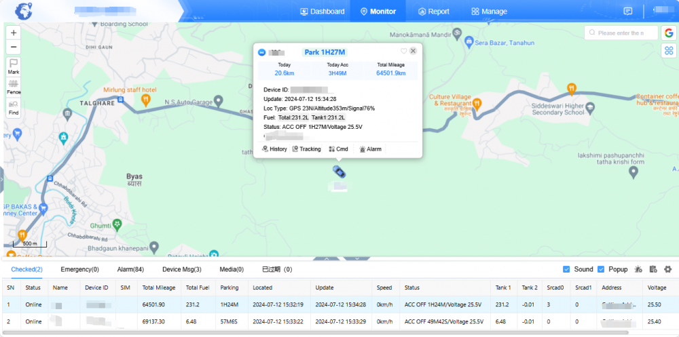The height and width of the screenshot is (337, 679).
Task: Favorite the vehicle with heart icon
Action: click(403, 51)
